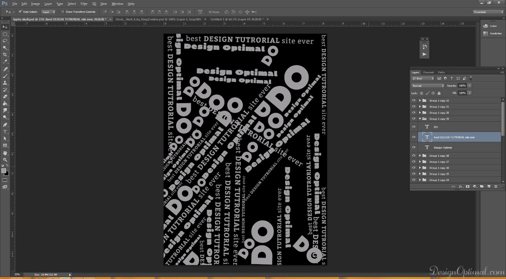Select the Hand tool
Screen dimensions: 506x279
pyautogui.click(x=5, y=153)
